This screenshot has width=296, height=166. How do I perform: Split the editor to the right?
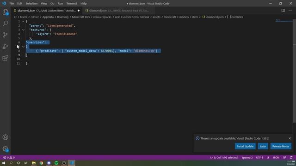click(283, 11)
